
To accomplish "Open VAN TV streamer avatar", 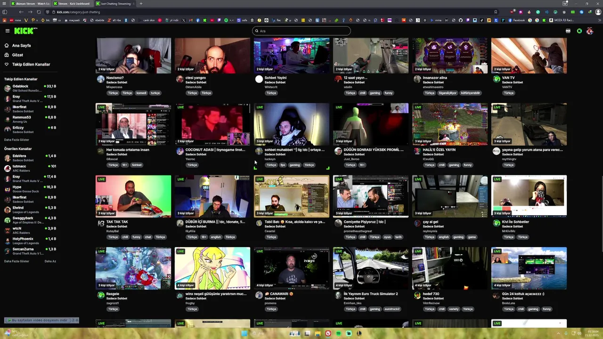I will [x=496, y=79].
